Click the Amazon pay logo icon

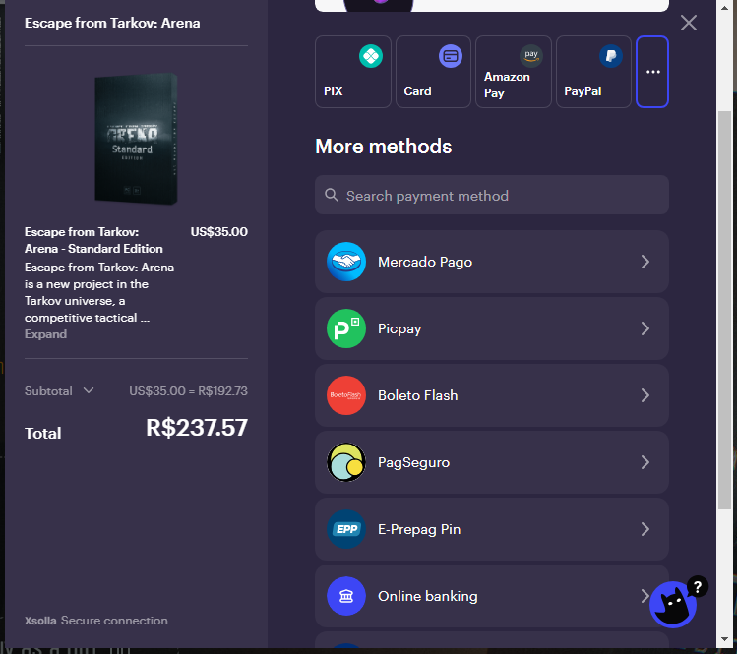pyautogui.click(x=531, y=56)
